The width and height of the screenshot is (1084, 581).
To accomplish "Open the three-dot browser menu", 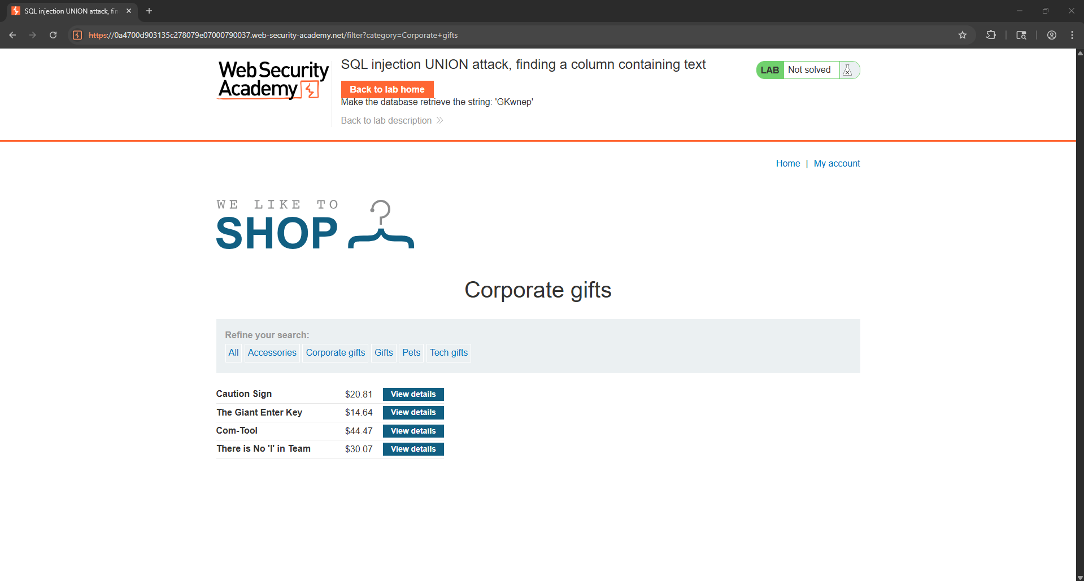I will click(1072, 35).
